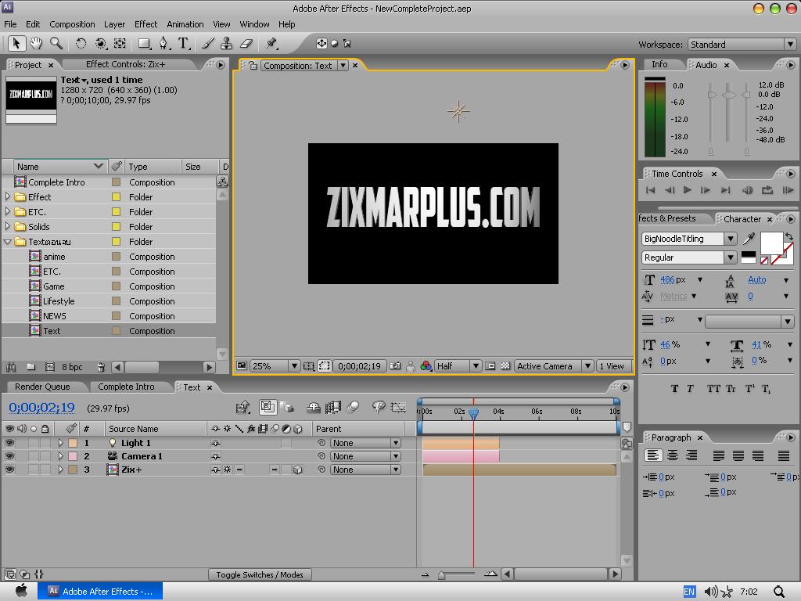Screen dimensions: 801x601
Task: Open Parent dropdown for Camera 1
Action: pyautogui.click(x=365, y=456)
